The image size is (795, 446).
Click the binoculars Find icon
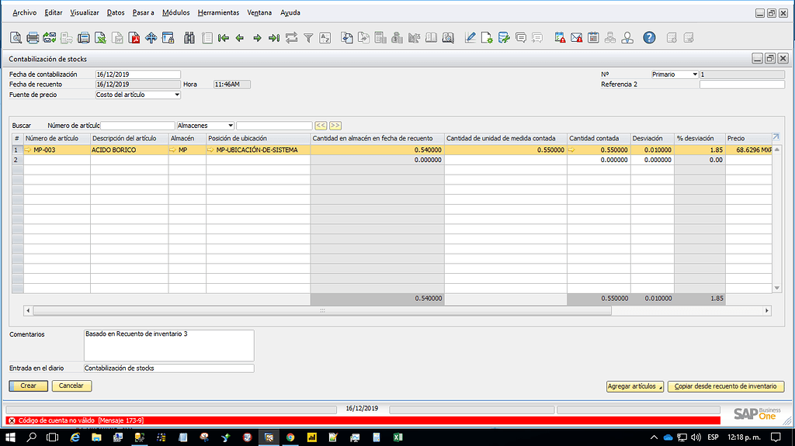click(x=189, y=38)
